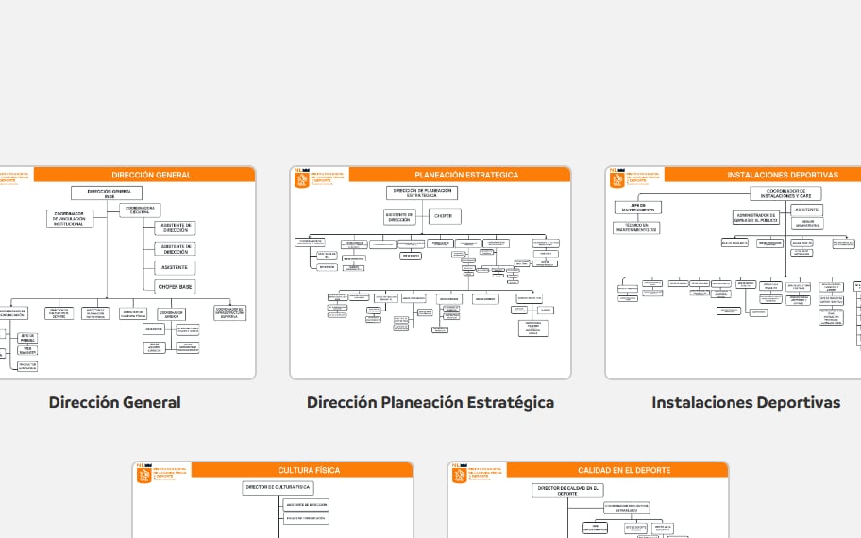Click the 'CHOFER' box in Planeación Estratégica
861x538 pixels.
click(x=445, y=216)
